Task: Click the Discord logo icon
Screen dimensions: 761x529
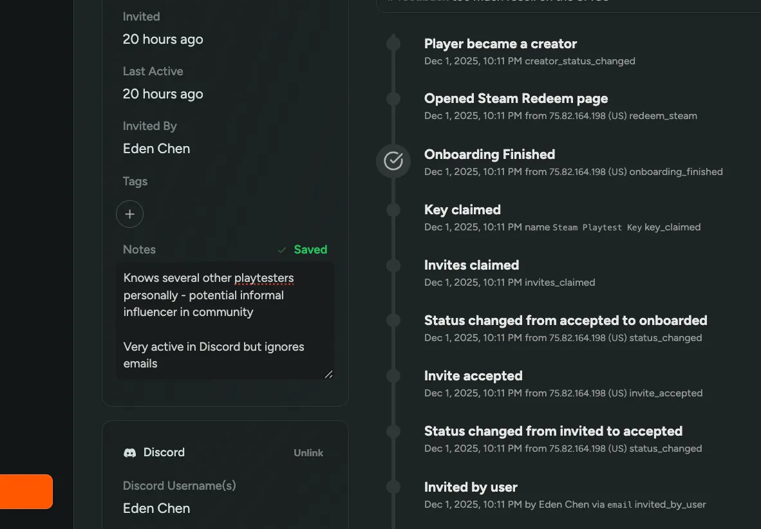Action: (x=129, y=452)
